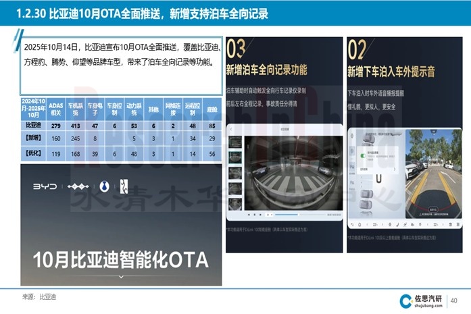The width and height of the screenshot is (471, 314).
Task: Click the back arrow in the car screen dock
Action: click(352, 225)
